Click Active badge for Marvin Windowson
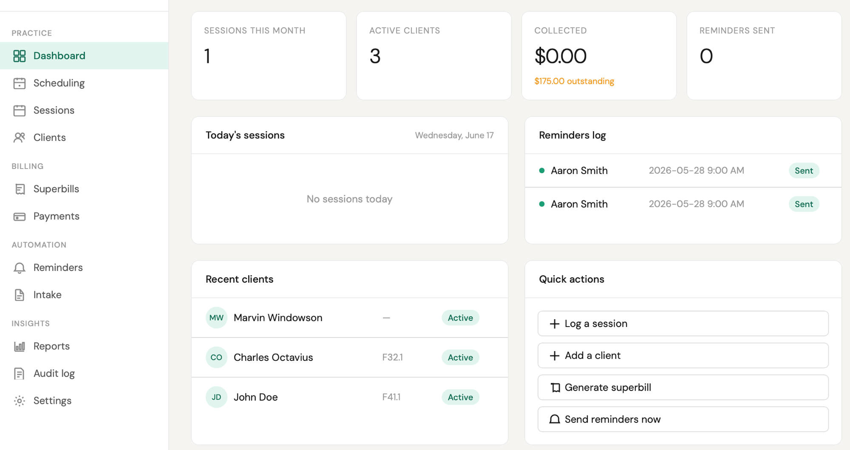Viewport: 850px width, 450px height. tap(460, 318)
